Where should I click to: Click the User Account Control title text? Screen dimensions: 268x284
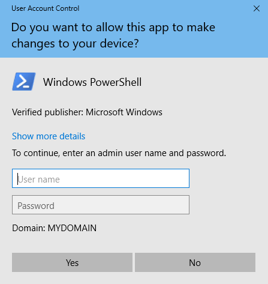click(46, 8)
